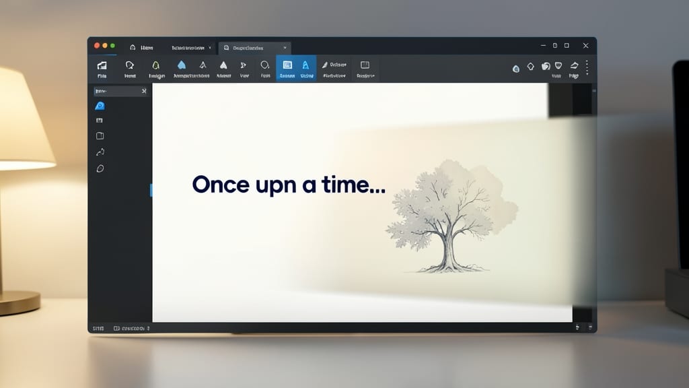Click the small blue droplet icon at ribbon right
This screenshot has height=388, width=689.
(516, 69)
